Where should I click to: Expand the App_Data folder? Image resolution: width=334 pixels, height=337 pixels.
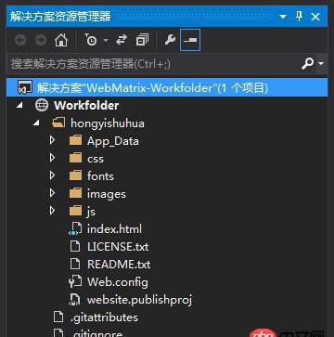click(52, 140)
